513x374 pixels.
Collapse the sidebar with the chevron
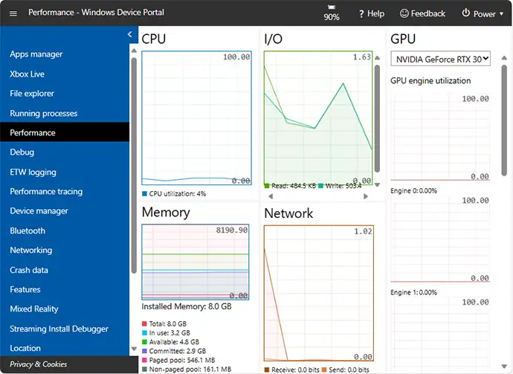[x=130, y=34]
